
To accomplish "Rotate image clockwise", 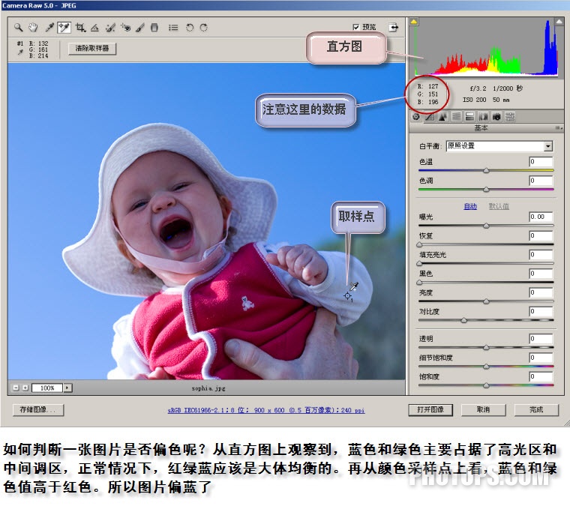I will pos(203,27).
